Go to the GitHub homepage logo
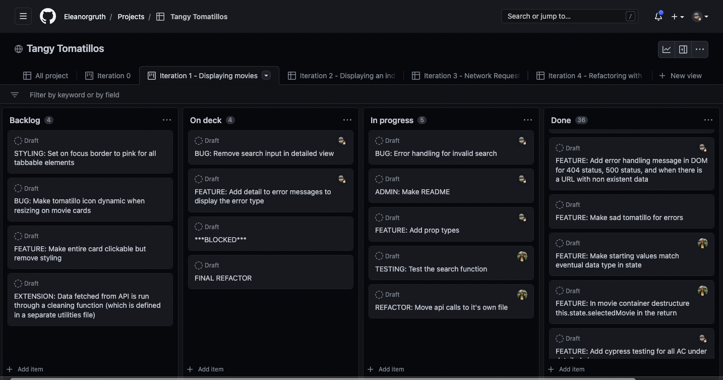The height and width of the screenshot is (380, 723). (x=48, y=16)
